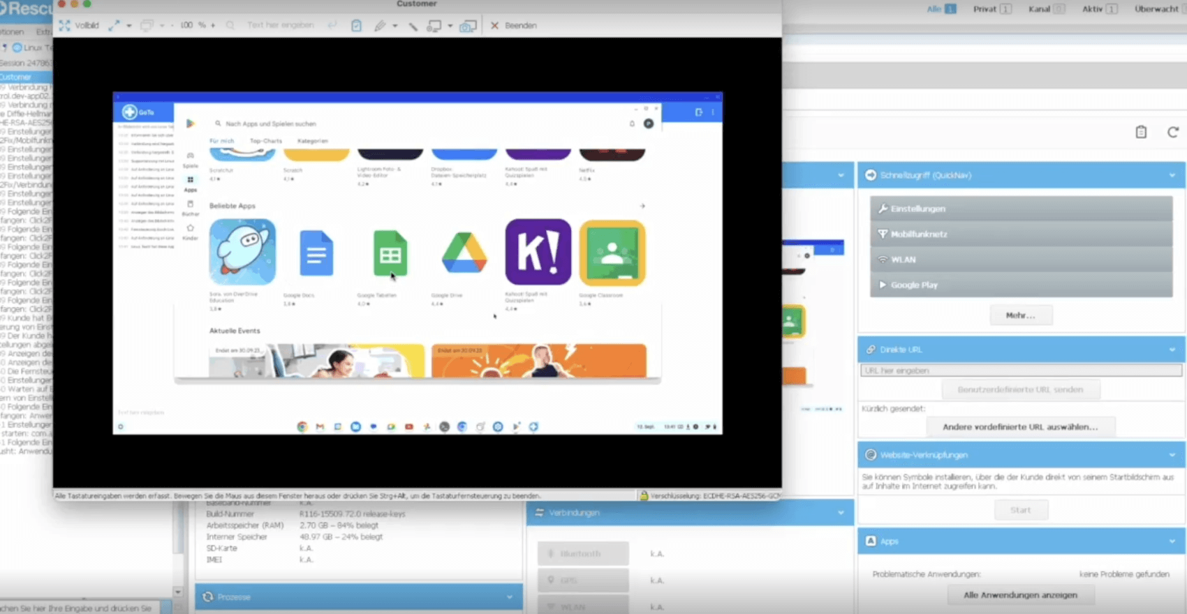Open the Play Store account avatar
Screen dimensions: 1187x614
(649, 123)
